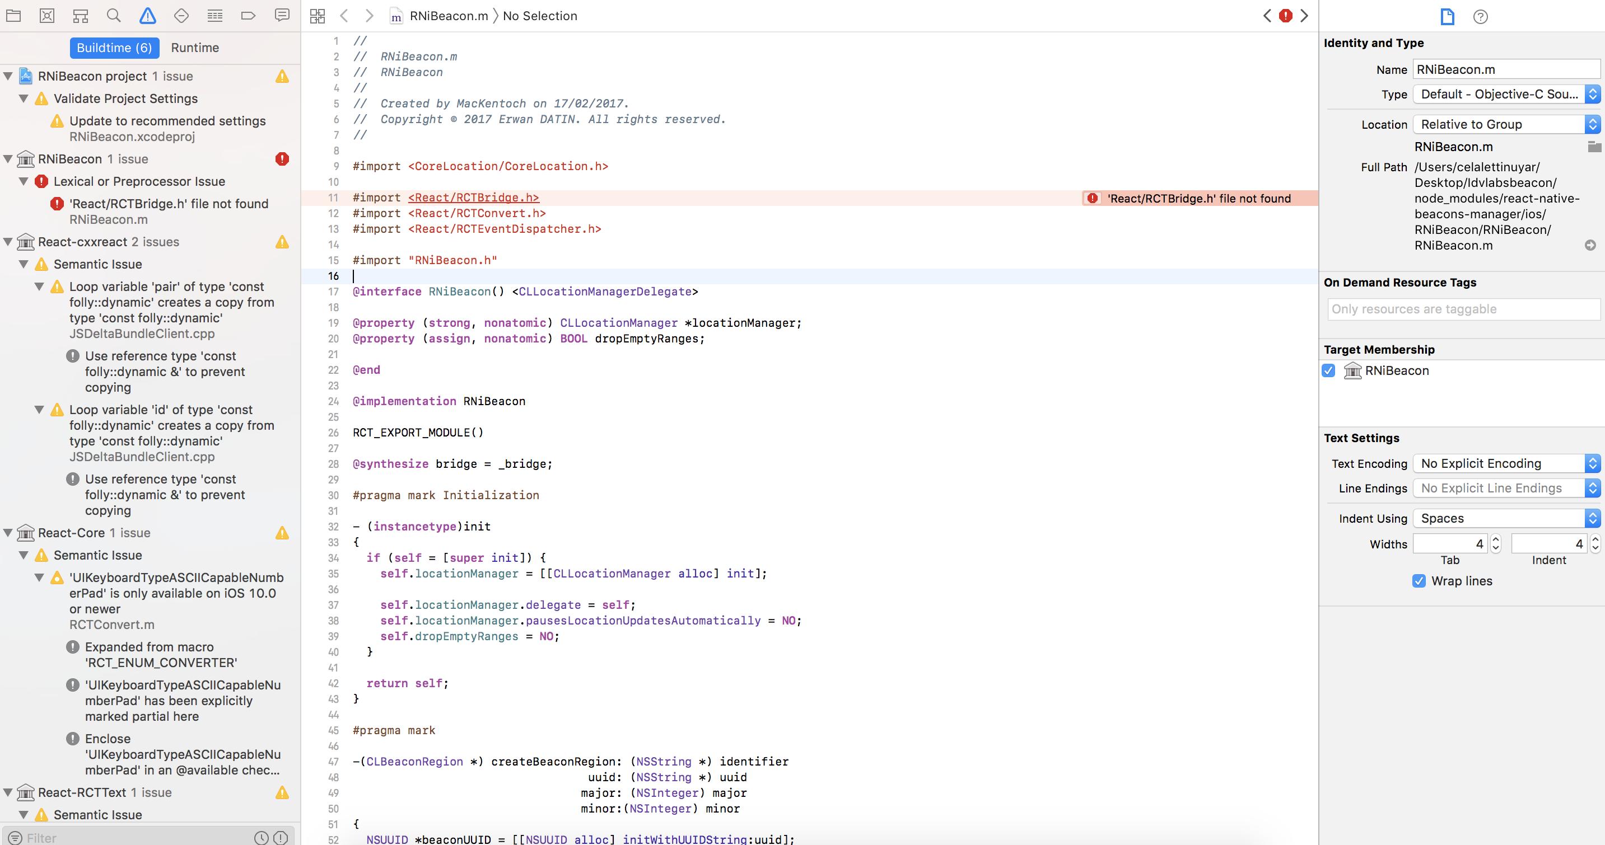Viewport: 1605px width, 845px height.
Task: Jump to next issue arrow
Action: tap(1304, 16)
